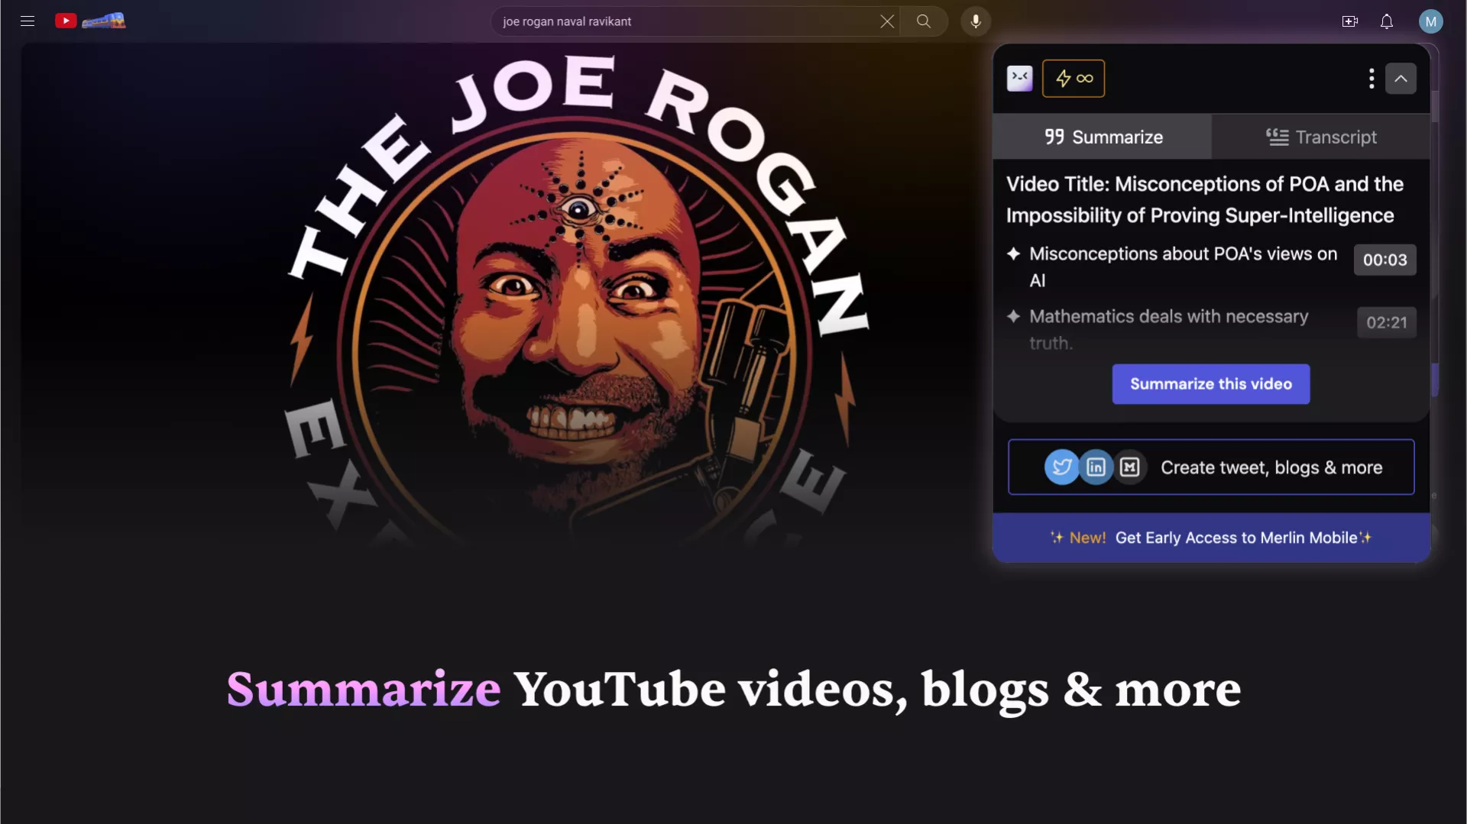Switch to the Summarize tab

coord(1103,137)
